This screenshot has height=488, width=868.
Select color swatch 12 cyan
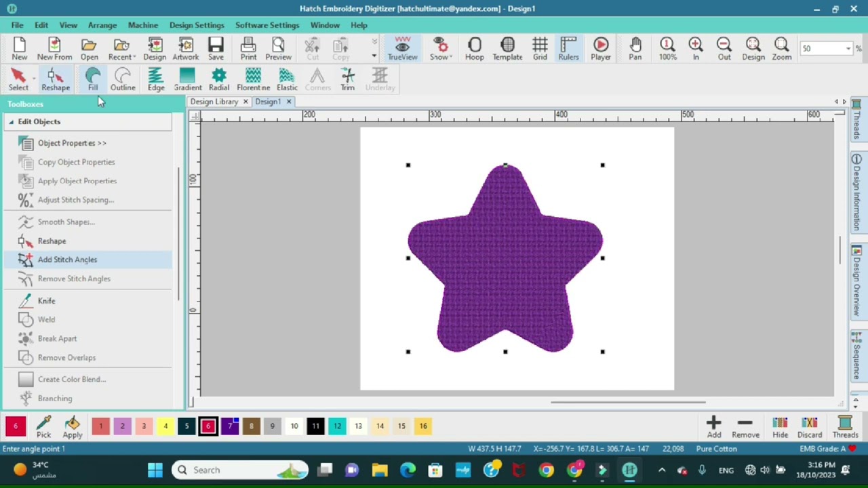click(x=337, y=426)
